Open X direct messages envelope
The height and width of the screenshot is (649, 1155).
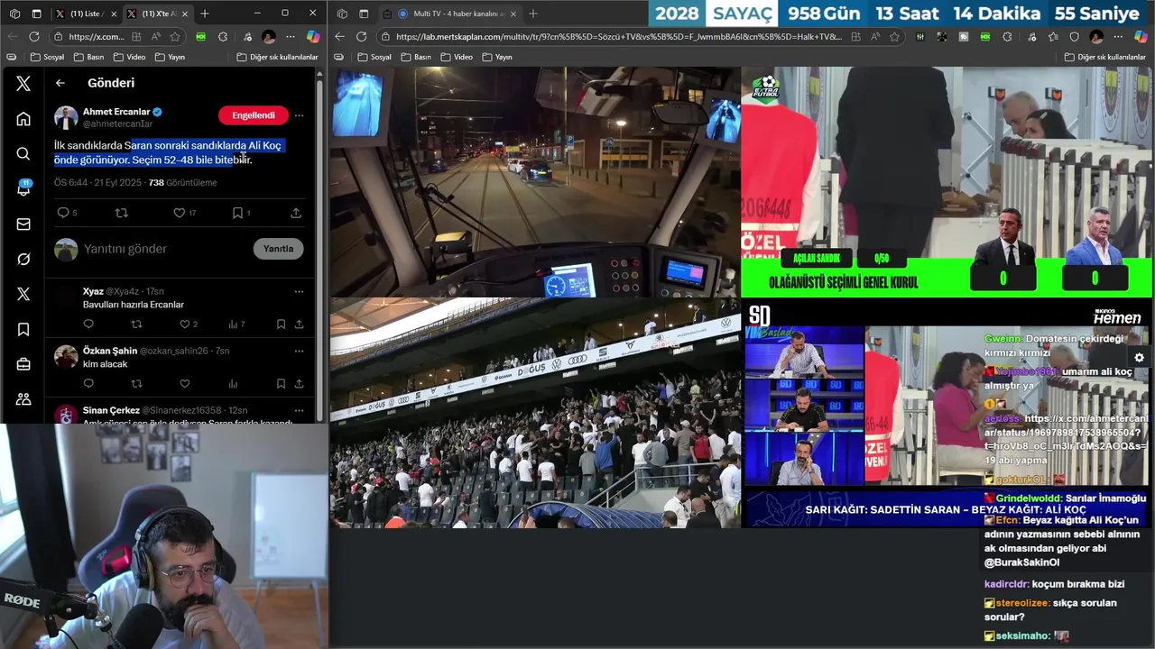[x=23, y=224]
